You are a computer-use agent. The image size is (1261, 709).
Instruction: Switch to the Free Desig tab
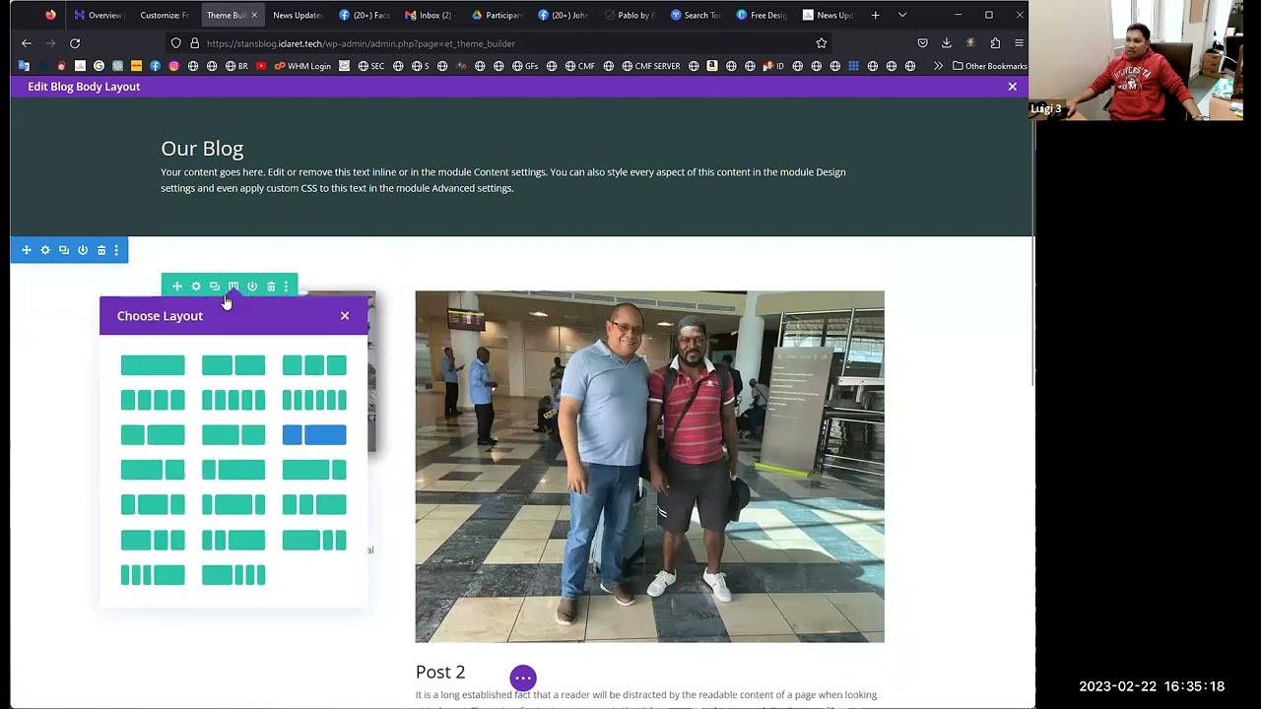tap(762, 15)
